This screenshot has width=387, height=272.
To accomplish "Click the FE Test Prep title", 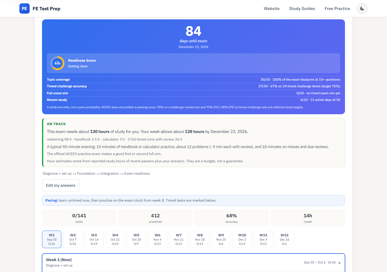I will pyautogui.click(x=47, y=8).
